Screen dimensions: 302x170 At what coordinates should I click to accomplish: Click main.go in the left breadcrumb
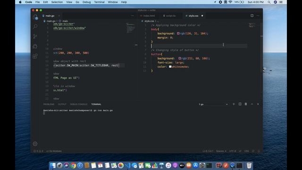[x=51, y=21]
